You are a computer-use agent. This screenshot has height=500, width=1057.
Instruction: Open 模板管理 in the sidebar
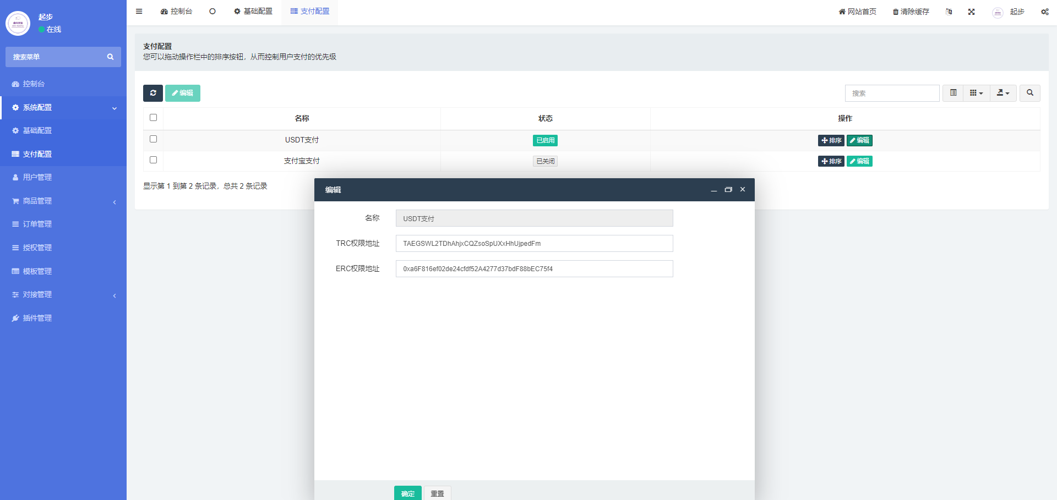pyautogui.click(x=63, y=272)
